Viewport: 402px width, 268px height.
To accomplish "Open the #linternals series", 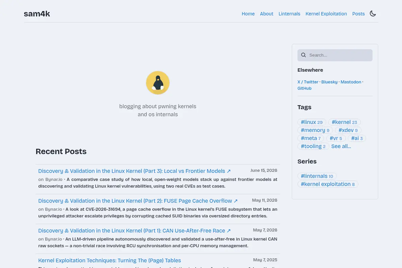I will point(317,176).
